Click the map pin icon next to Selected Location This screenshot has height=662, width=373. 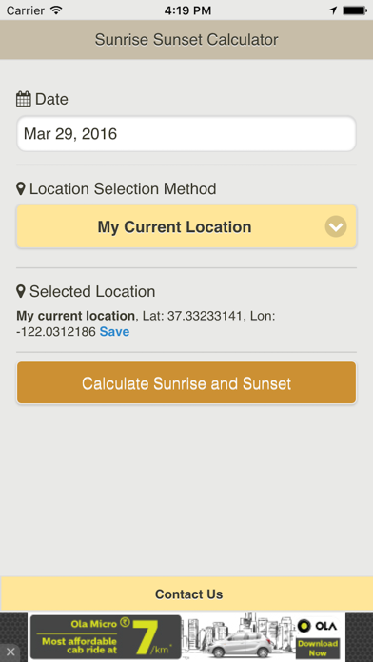pyautogui.click(x=21, y=291)
